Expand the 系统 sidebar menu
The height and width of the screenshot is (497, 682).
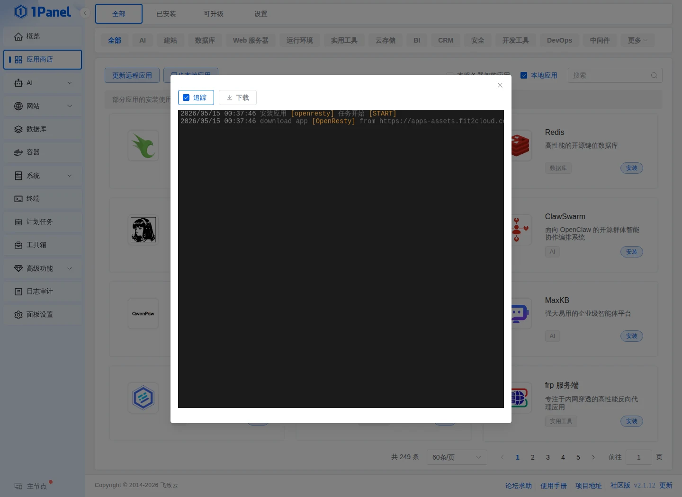click(x=43, y=176)
